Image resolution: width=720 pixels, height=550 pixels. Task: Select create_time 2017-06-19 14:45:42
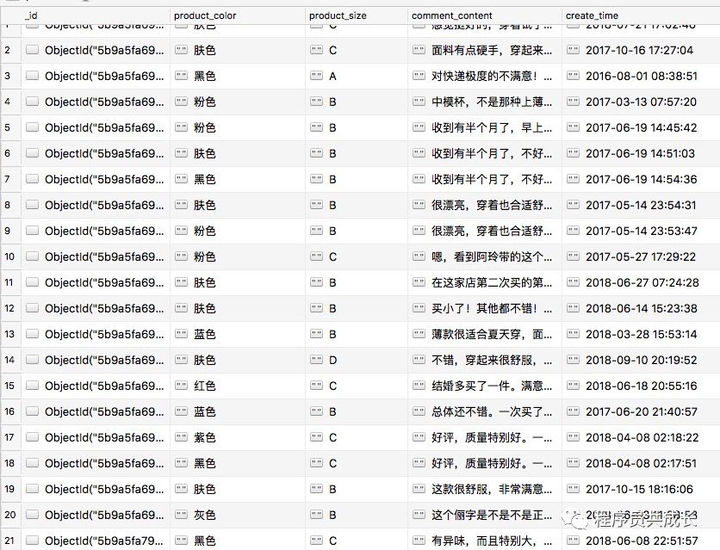641,127
